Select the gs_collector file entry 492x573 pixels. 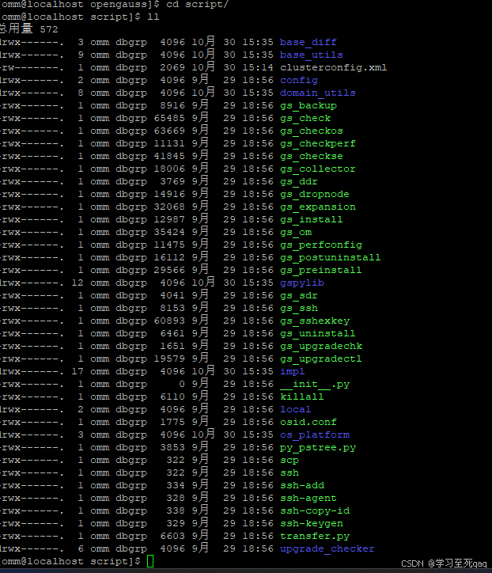317,169
